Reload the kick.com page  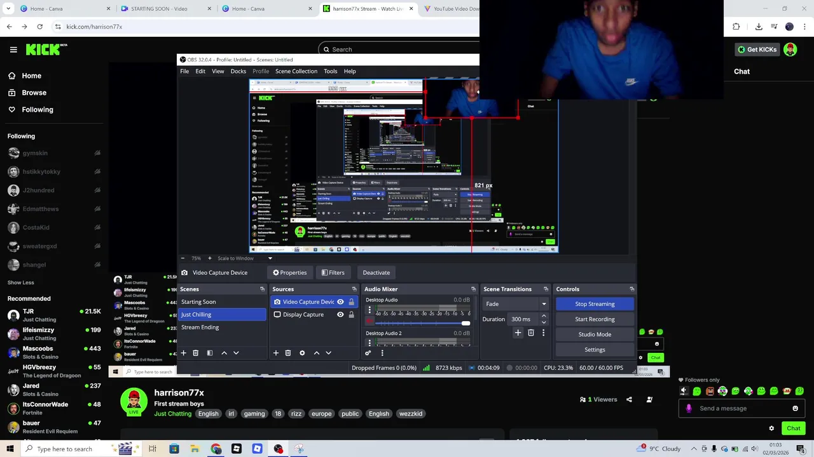click(x=39, y=27)
